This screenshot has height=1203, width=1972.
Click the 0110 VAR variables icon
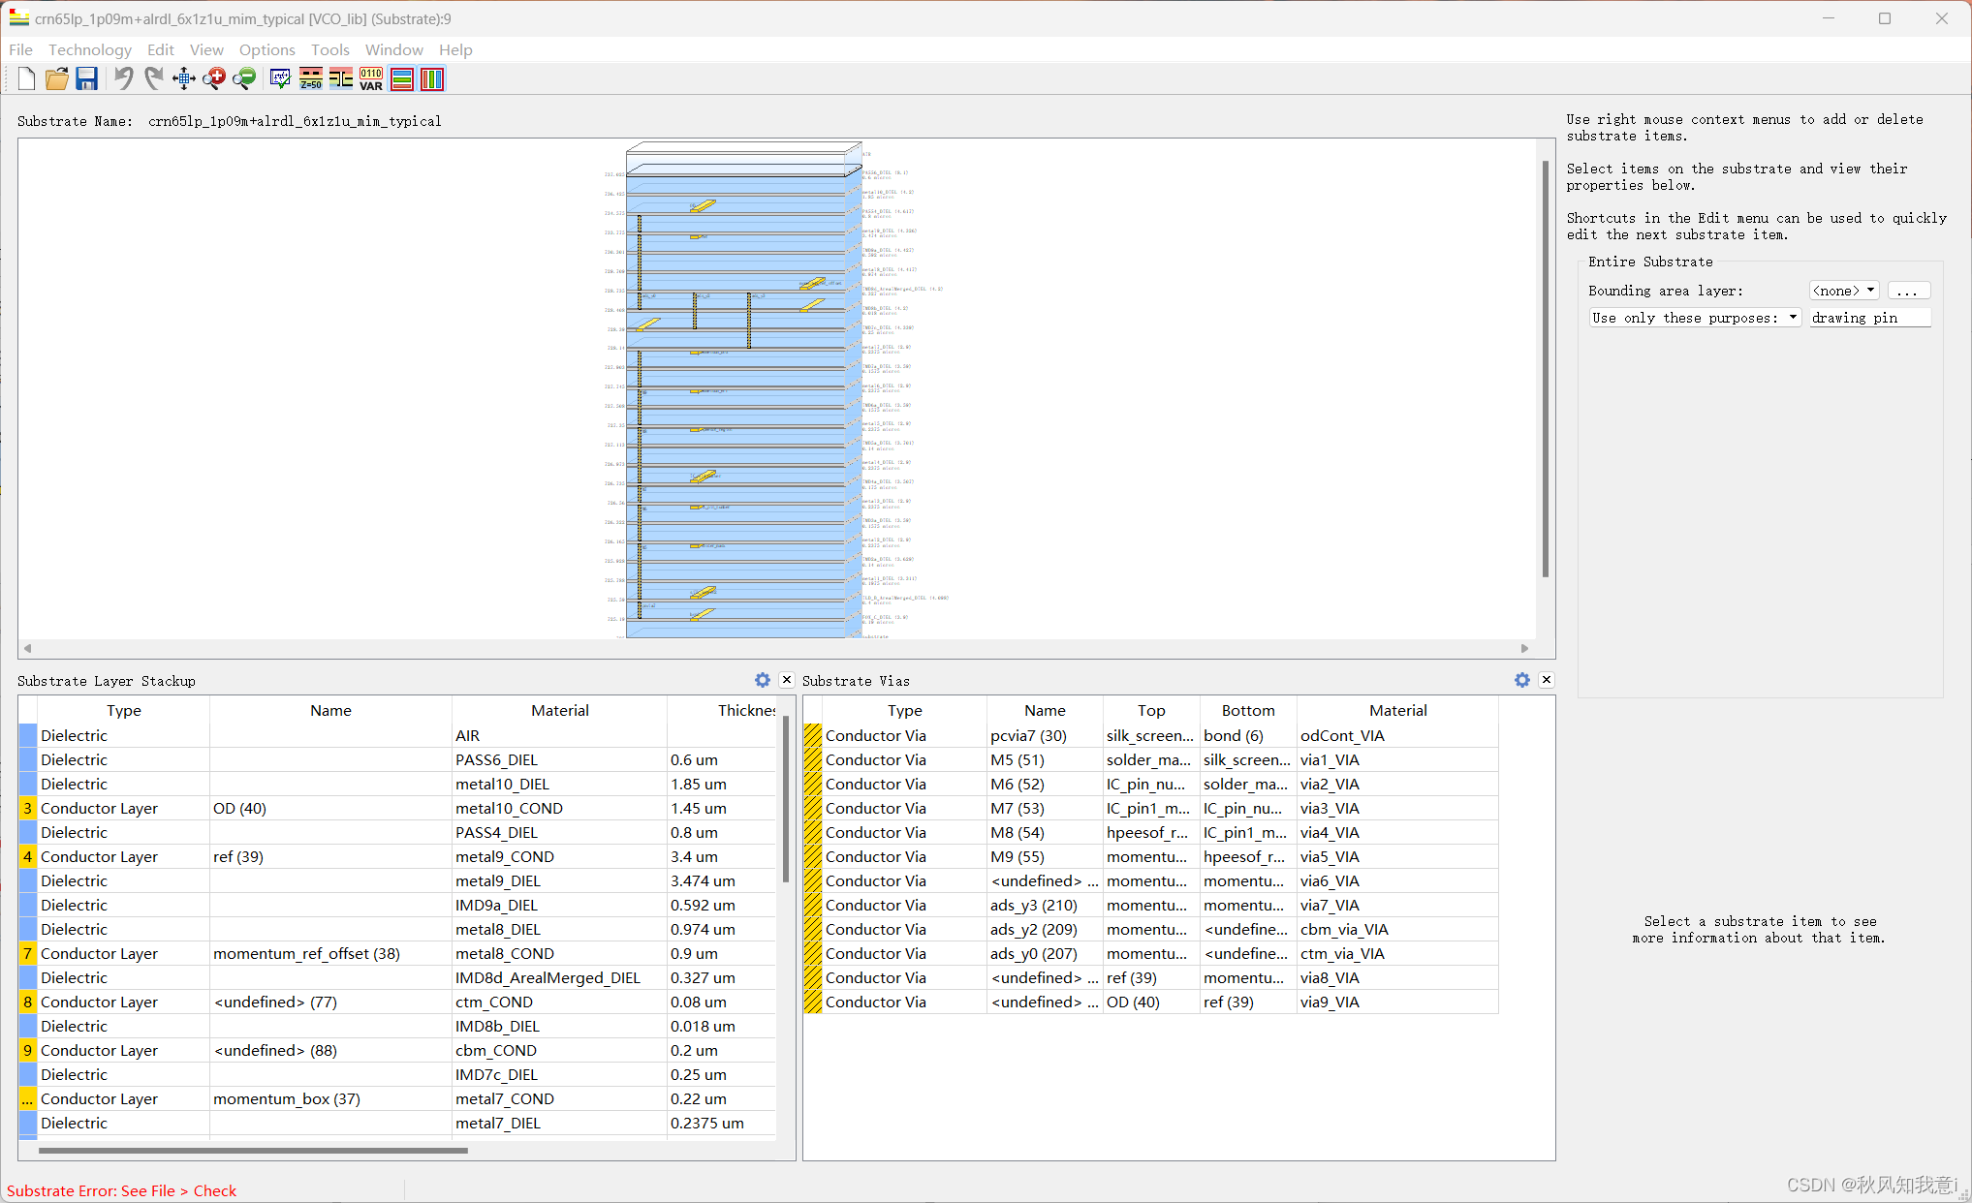coord(371,79)
